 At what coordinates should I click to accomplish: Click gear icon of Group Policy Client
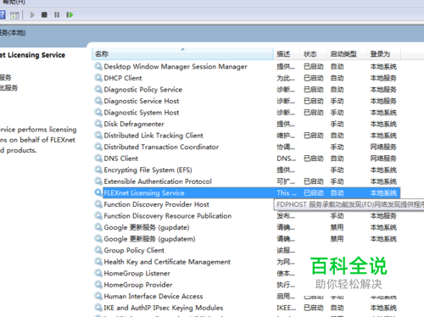[98, 250]
